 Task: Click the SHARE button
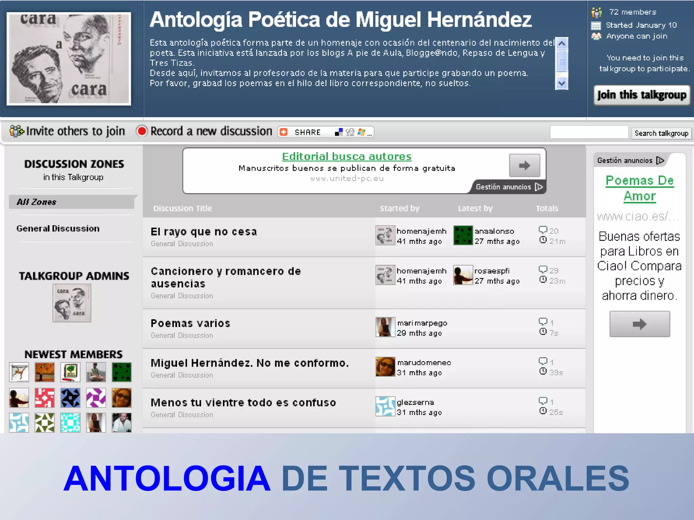point(326,132)
